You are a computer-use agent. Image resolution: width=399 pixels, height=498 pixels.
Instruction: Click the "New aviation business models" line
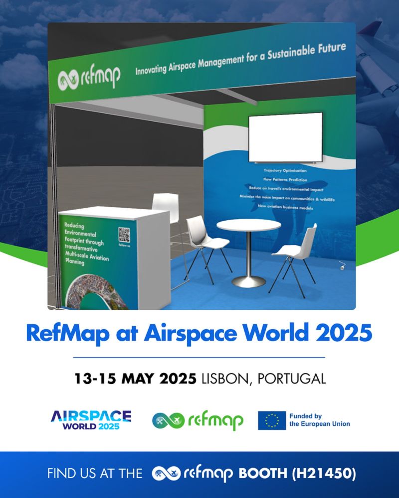pos(285,207)
